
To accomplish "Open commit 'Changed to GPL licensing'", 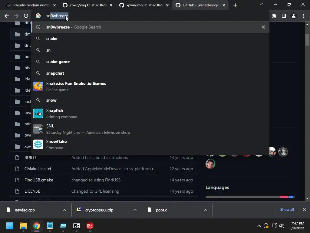I will [95, 191].
